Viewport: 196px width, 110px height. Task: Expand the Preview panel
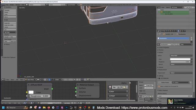coord(161,50)
